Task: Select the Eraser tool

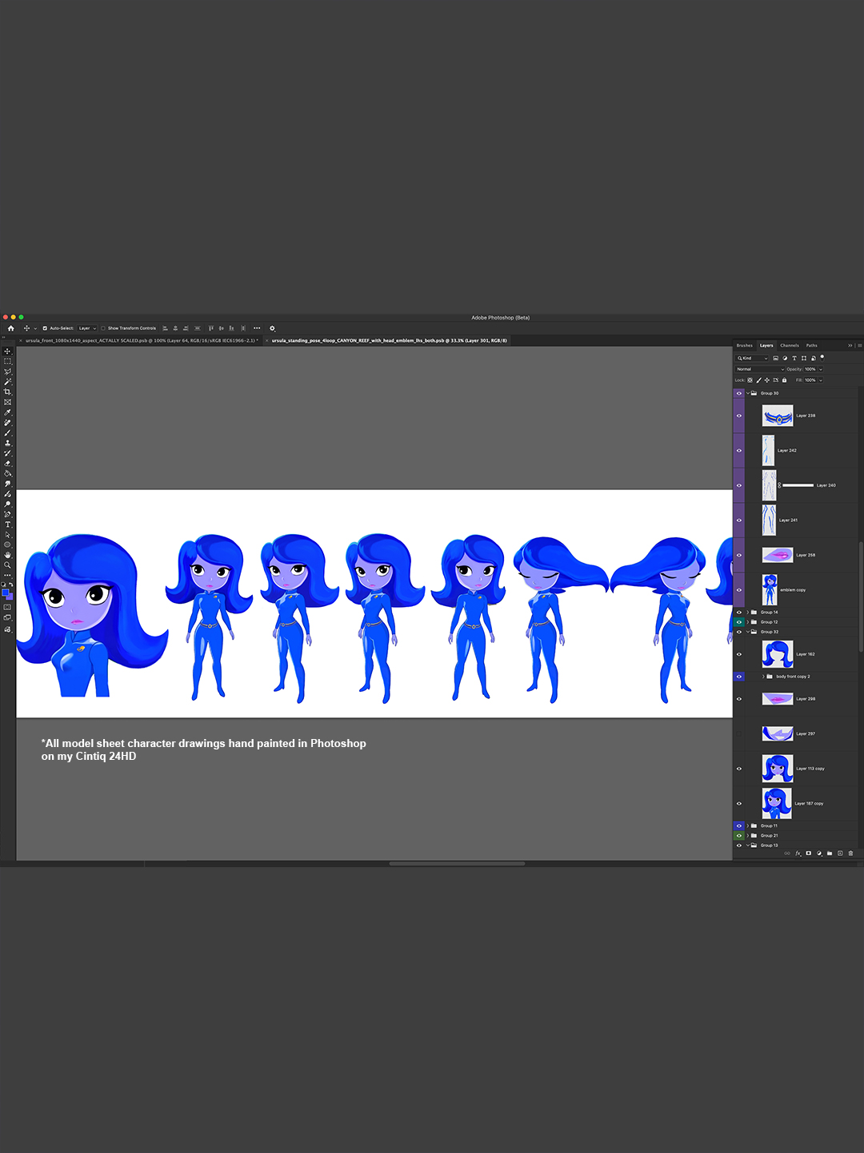Action: click(7, 464)
